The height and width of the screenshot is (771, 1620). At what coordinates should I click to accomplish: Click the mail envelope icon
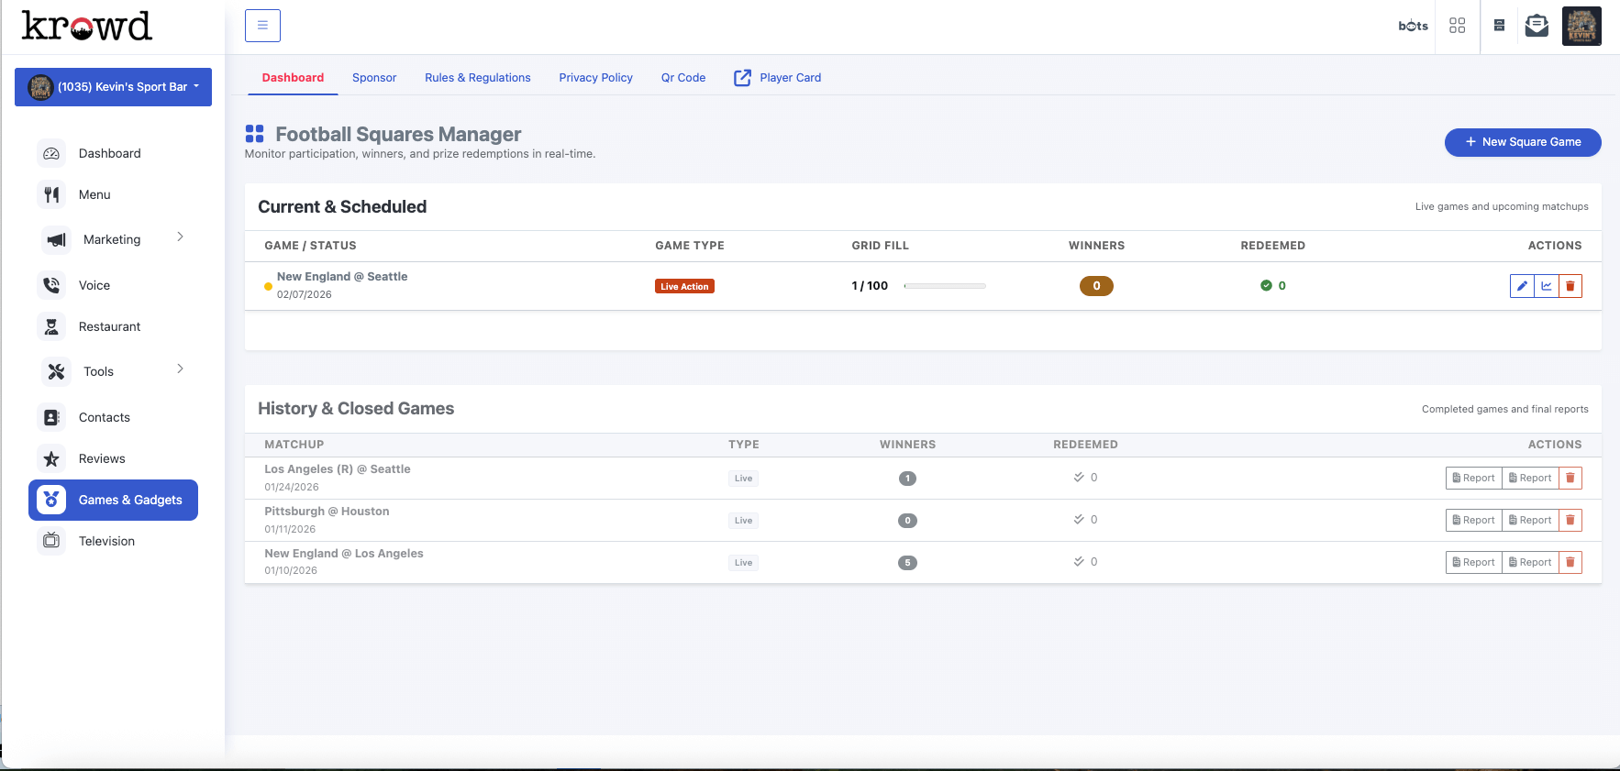click(x=1537, y=26)
